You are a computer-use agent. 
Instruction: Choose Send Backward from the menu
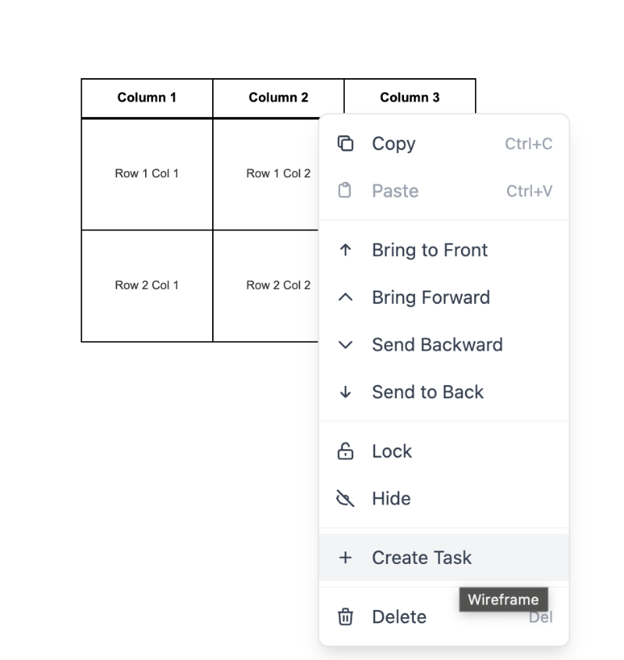tap(437, 345)
